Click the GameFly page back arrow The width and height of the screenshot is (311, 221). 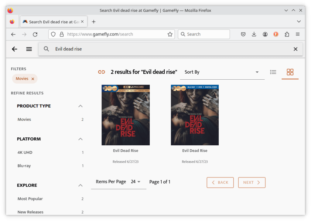[15, 49]
